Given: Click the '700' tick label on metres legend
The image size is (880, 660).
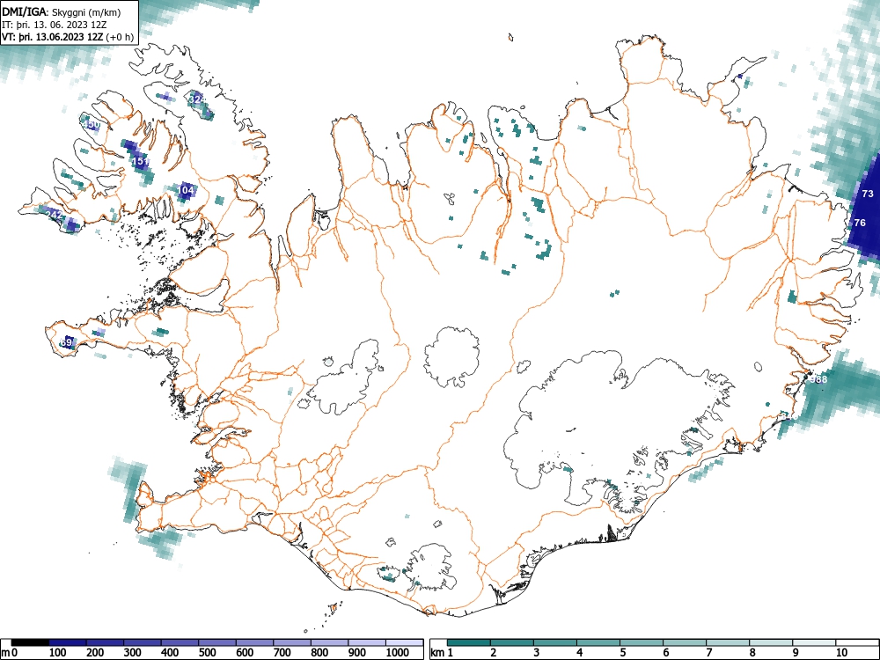Looking at the screenshot, I should (x=282, y=653).
